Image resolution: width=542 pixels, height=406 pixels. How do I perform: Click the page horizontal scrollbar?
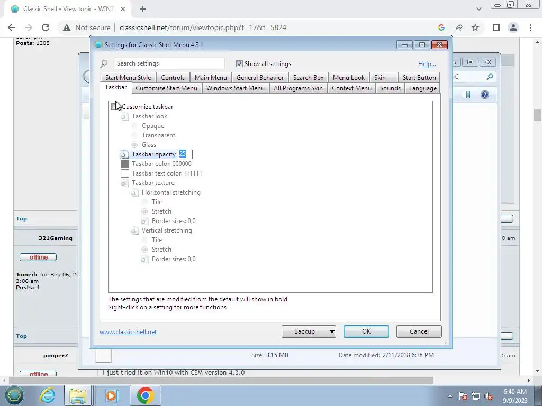click(x=221, y=380)
